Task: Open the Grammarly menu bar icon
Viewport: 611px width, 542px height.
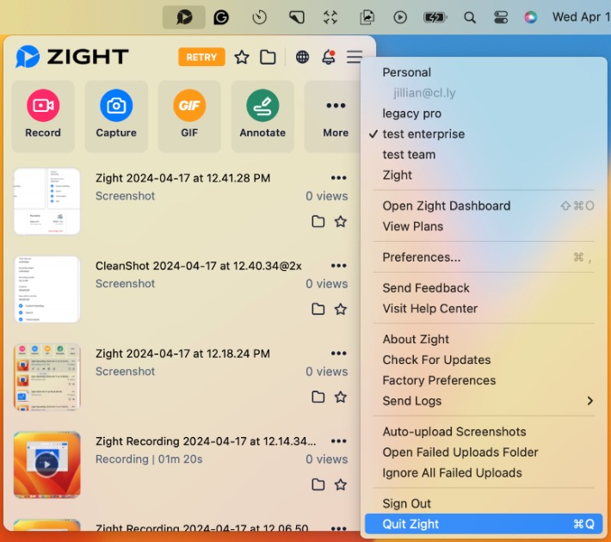Action: [221, 17]
